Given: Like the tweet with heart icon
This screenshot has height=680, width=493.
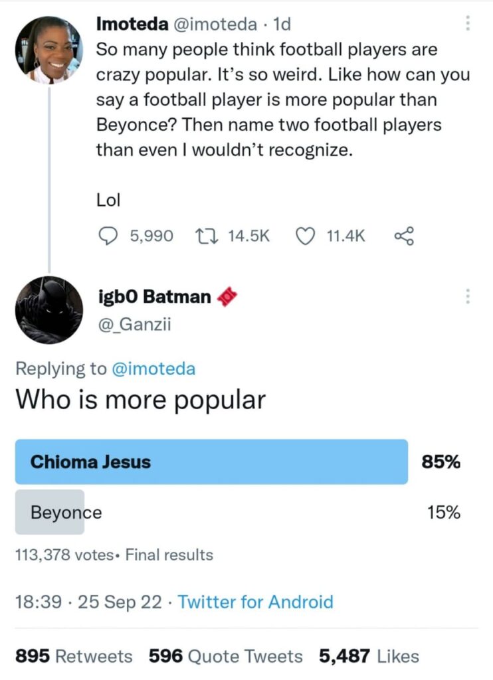Looking at the screenshot, I should click(x=304, y=236).
